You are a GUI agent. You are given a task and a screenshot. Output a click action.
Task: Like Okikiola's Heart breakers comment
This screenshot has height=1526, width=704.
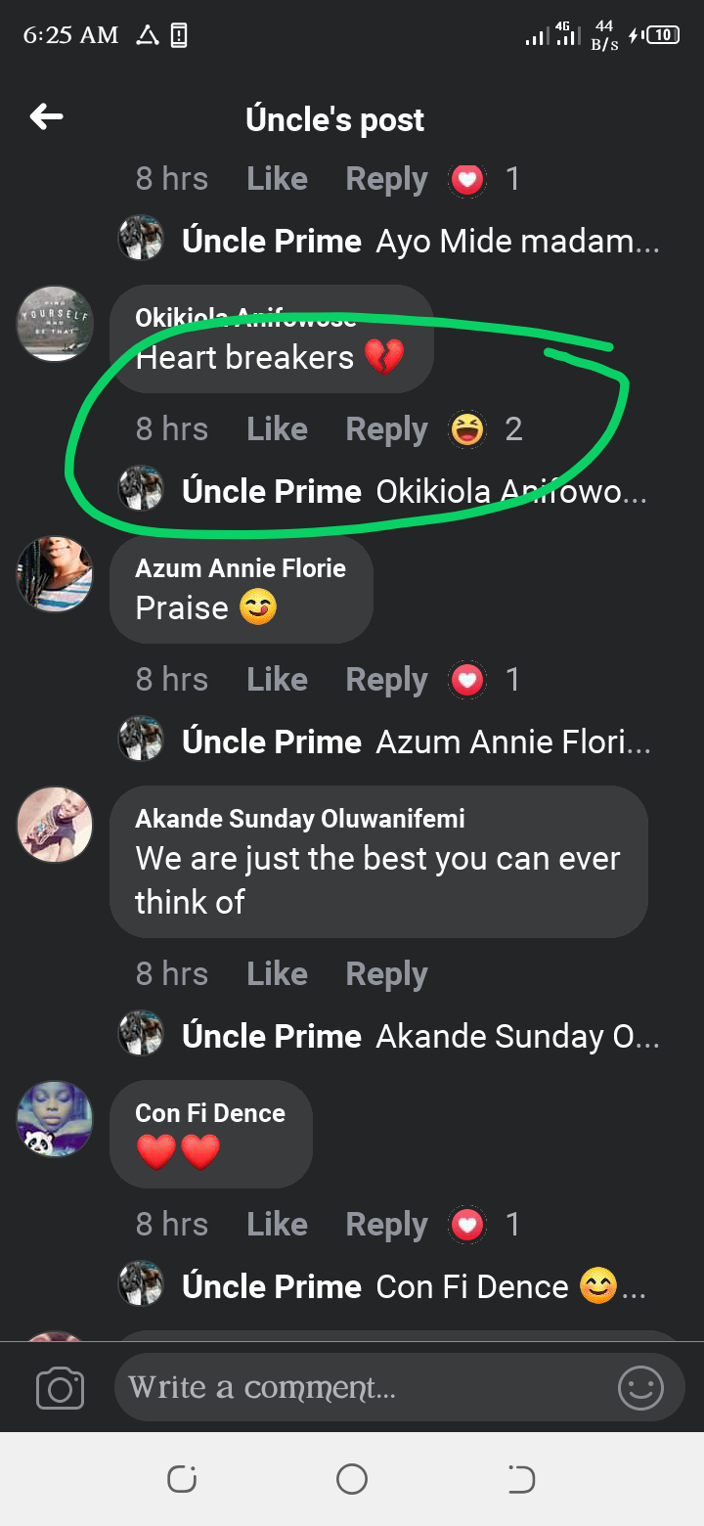(x=277, y=428)
